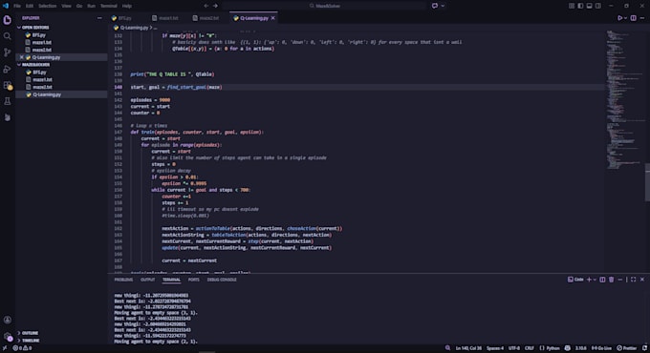Close the Q-Learning.py editor tab
The width and height of the screenshot is (650, 353).
pos(272,18)
